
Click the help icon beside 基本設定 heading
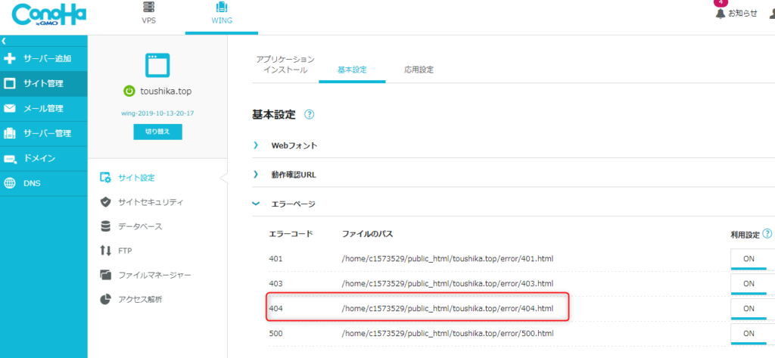(309, 115)
